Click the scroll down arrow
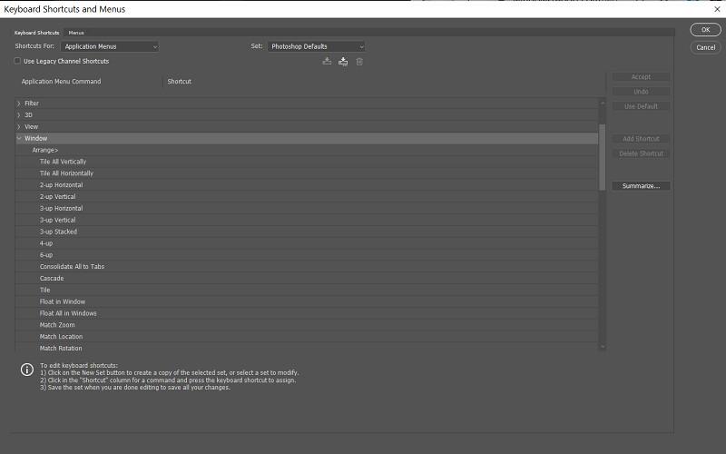Image resolution: width=726 pixels, height=454 pixels. 603,347
